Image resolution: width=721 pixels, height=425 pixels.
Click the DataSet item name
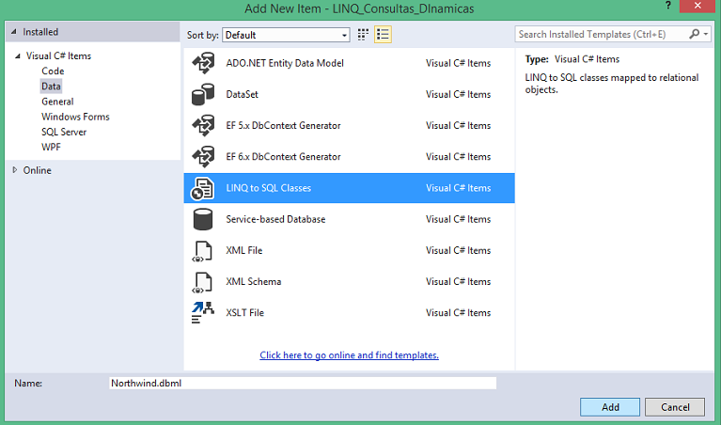coord(242,94)
